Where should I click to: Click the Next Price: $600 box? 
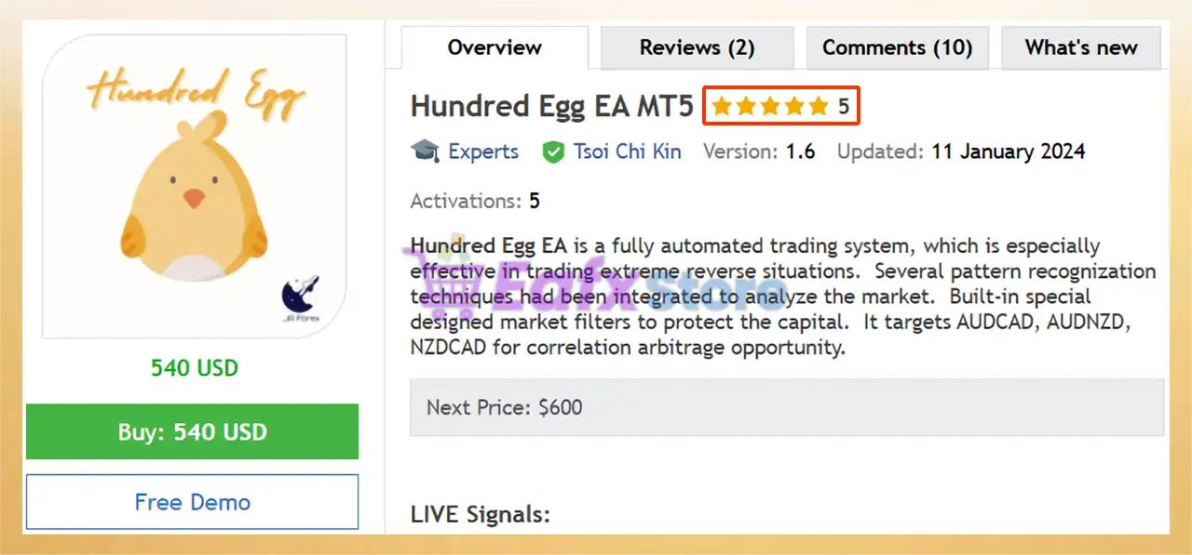pyautogui.click(x=786, y=407)
